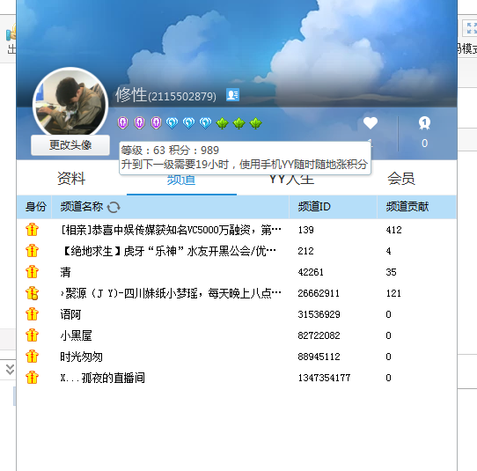Click the vest role icon for channel 139

coord(32,230)
